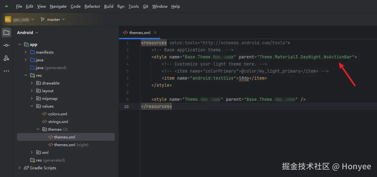The height and width of the screenshot is (177, 377).
Task: Select colors.xml in the project tree
Action: click(58, 114)
